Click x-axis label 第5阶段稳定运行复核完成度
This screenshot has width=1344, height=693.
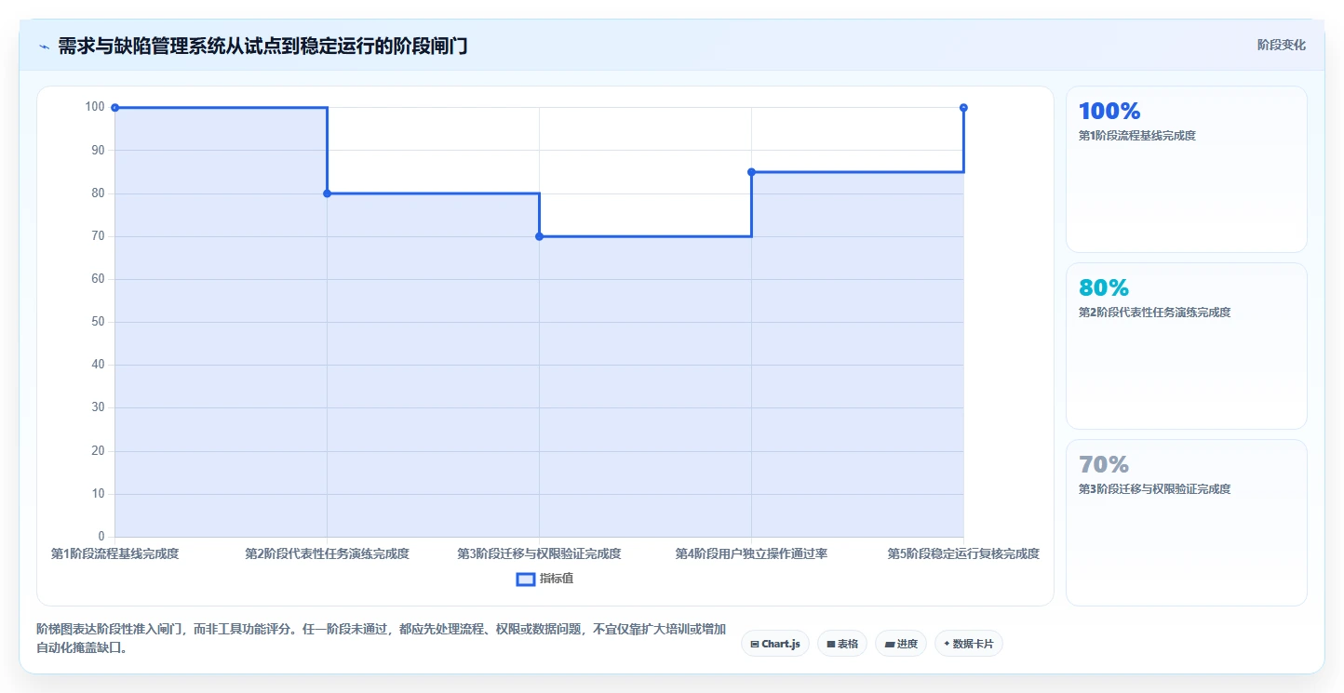click(x=963, y=553)
